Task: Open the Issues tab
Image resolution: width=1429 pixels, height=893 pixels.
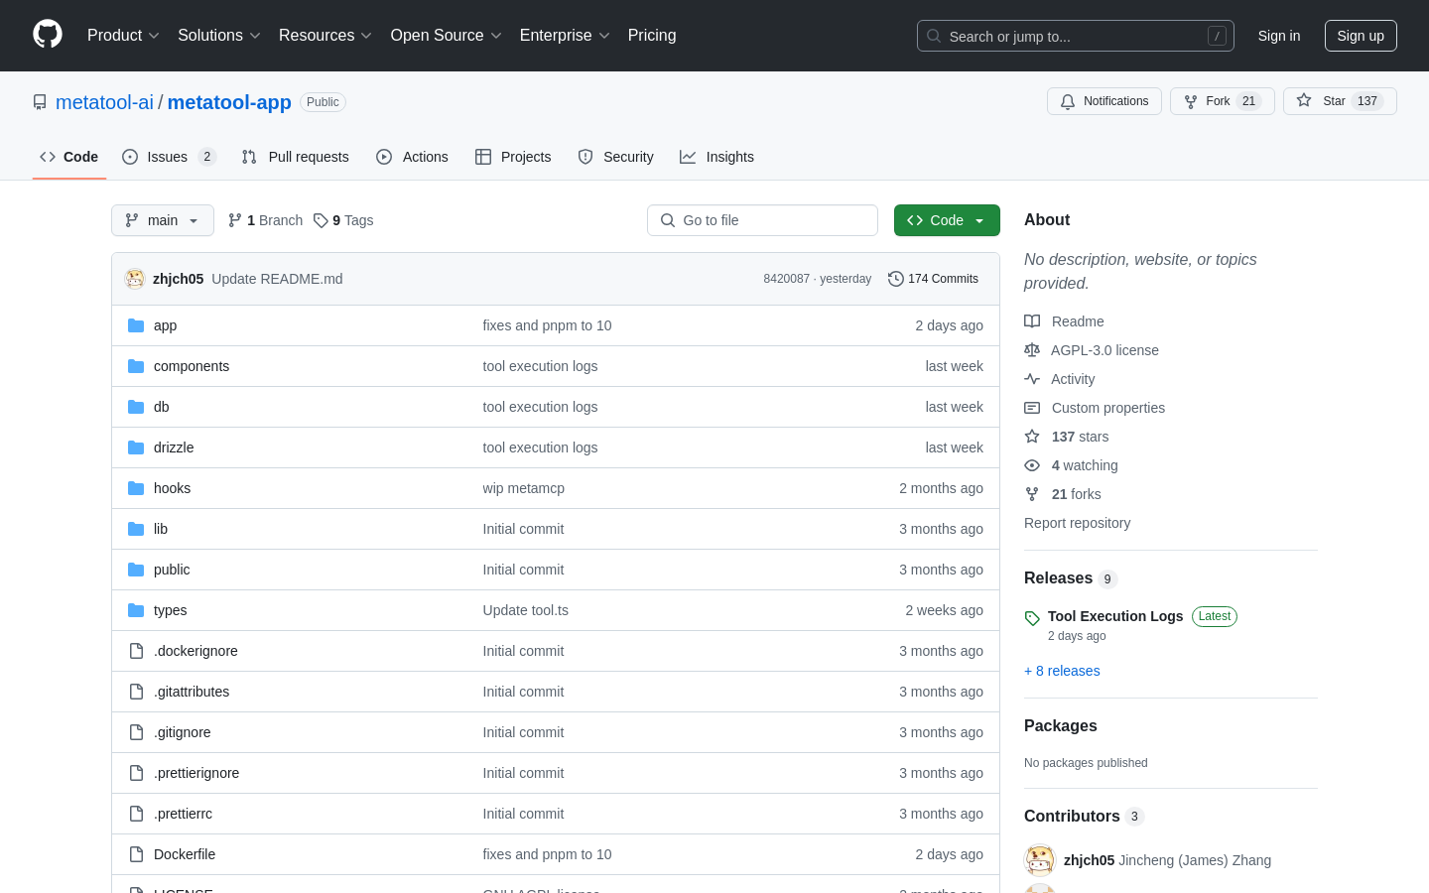Action: coord(169,157)
